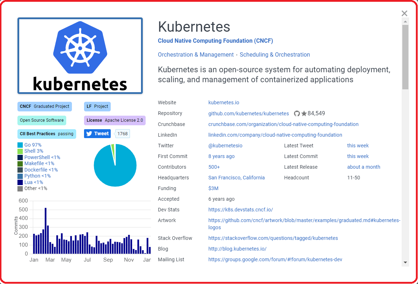Click the vertical scrollbar thumb
The image size is (418, 284).
click(x=405, y=57)
